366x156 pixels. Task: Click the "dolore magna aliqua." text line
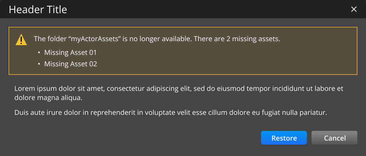tap(48, 98)
